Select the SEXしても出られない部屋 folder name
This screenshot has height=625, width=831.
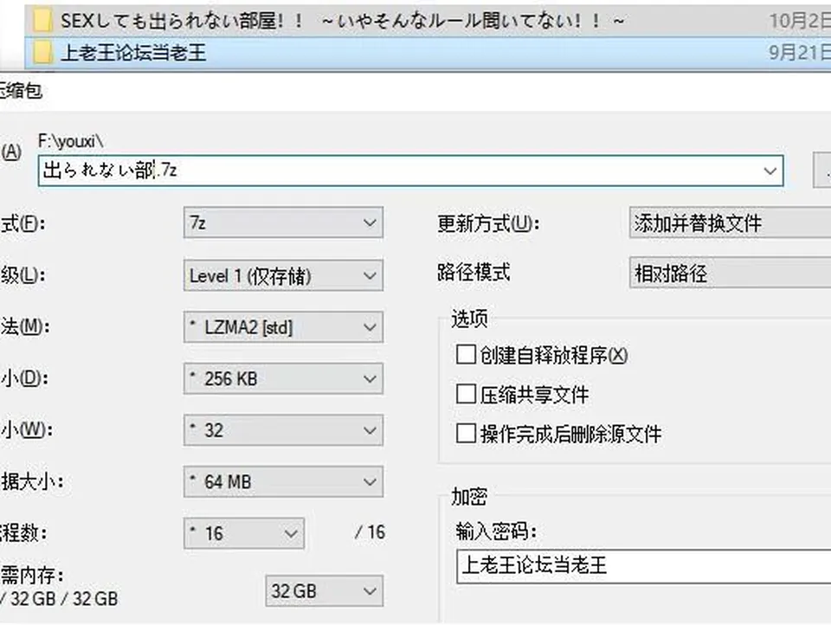tap(342, 21)
